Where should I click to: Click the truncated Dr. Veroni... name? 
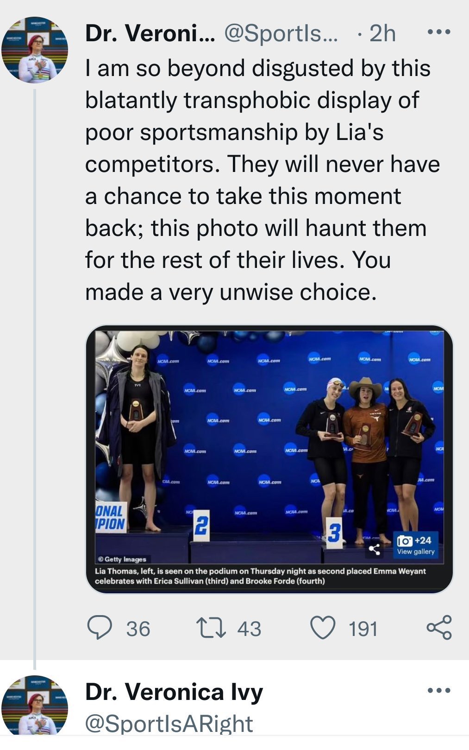point(150,33)
